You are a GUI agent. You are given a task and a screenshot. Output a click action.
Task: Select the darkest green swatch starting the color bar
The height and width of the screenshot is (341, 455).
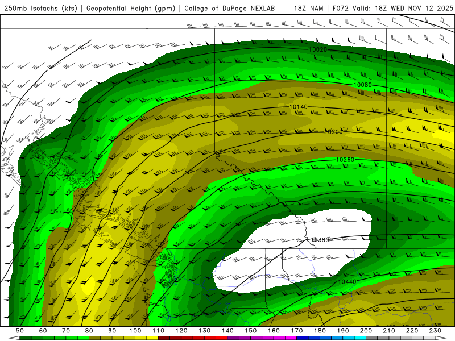pos(26,338)
